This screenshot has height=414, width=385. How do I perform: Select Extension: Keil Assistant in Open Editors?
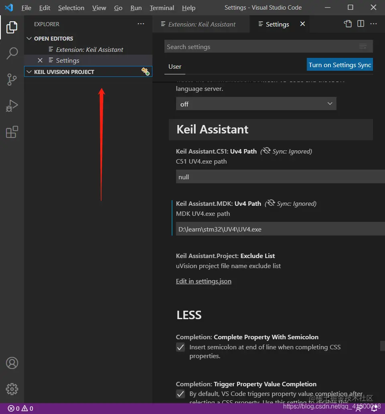(88, 49)
